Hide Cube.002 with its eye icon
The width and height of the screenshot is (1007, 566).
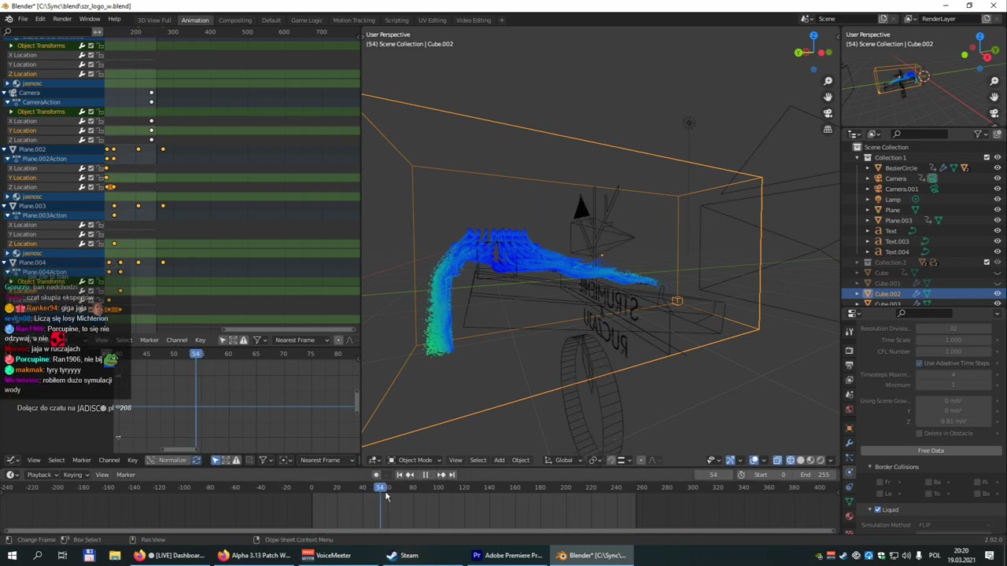(x=997, y=294)
